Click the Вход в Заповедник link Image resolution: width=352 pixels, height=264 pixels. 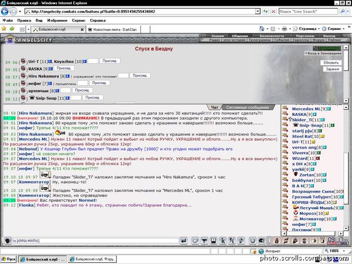pos(323,53)
